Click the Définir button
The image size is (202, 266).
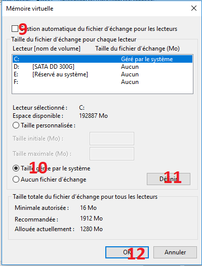(x=169, y=179)
